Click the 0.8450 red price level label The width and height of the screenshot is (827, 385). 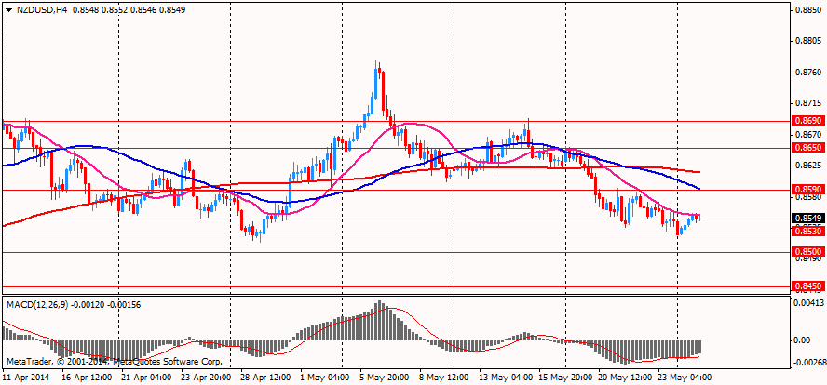point(808,286)
